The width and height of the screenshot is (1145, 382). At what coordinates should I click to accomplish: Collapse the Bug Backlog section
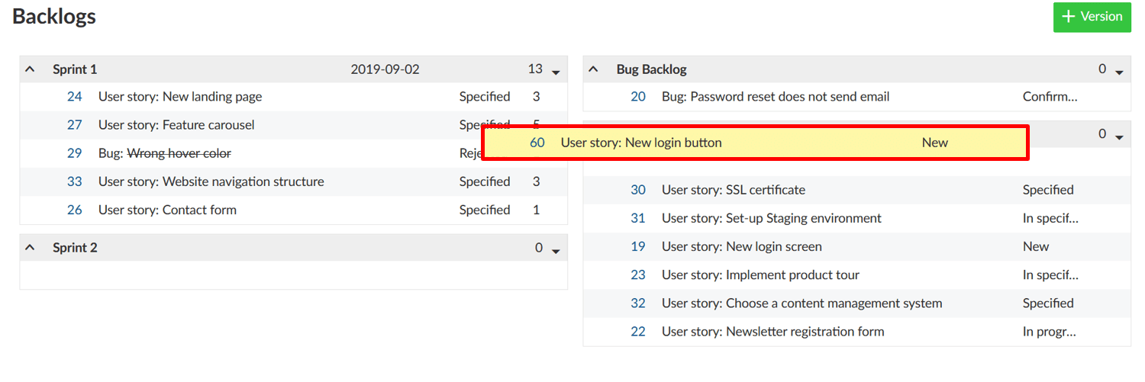[595, 69]
